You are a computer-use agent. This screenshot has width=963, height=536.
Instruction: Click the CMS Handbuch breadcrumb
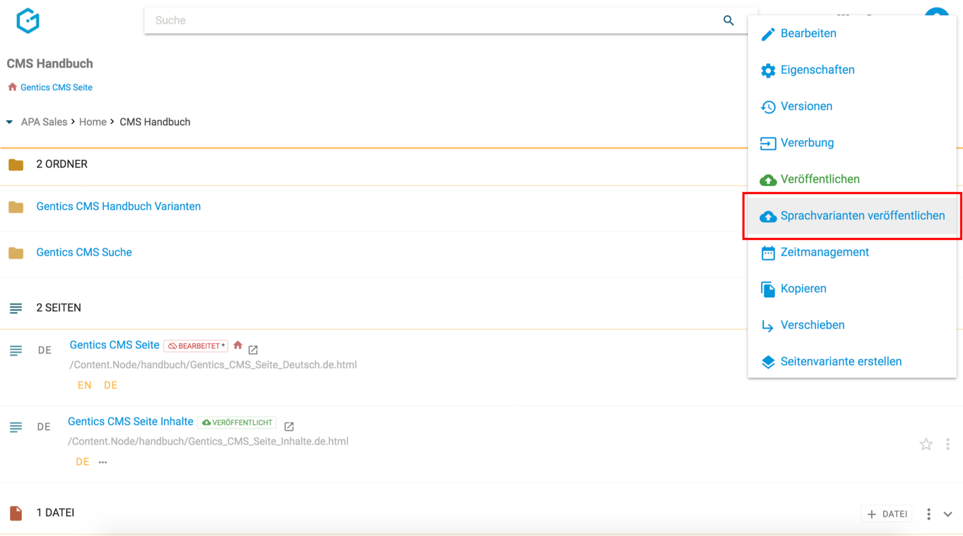(155, 122)
